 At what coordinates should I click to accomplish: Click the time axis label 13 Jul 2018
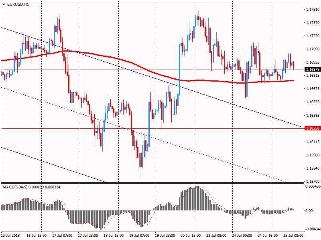point(10,236)
